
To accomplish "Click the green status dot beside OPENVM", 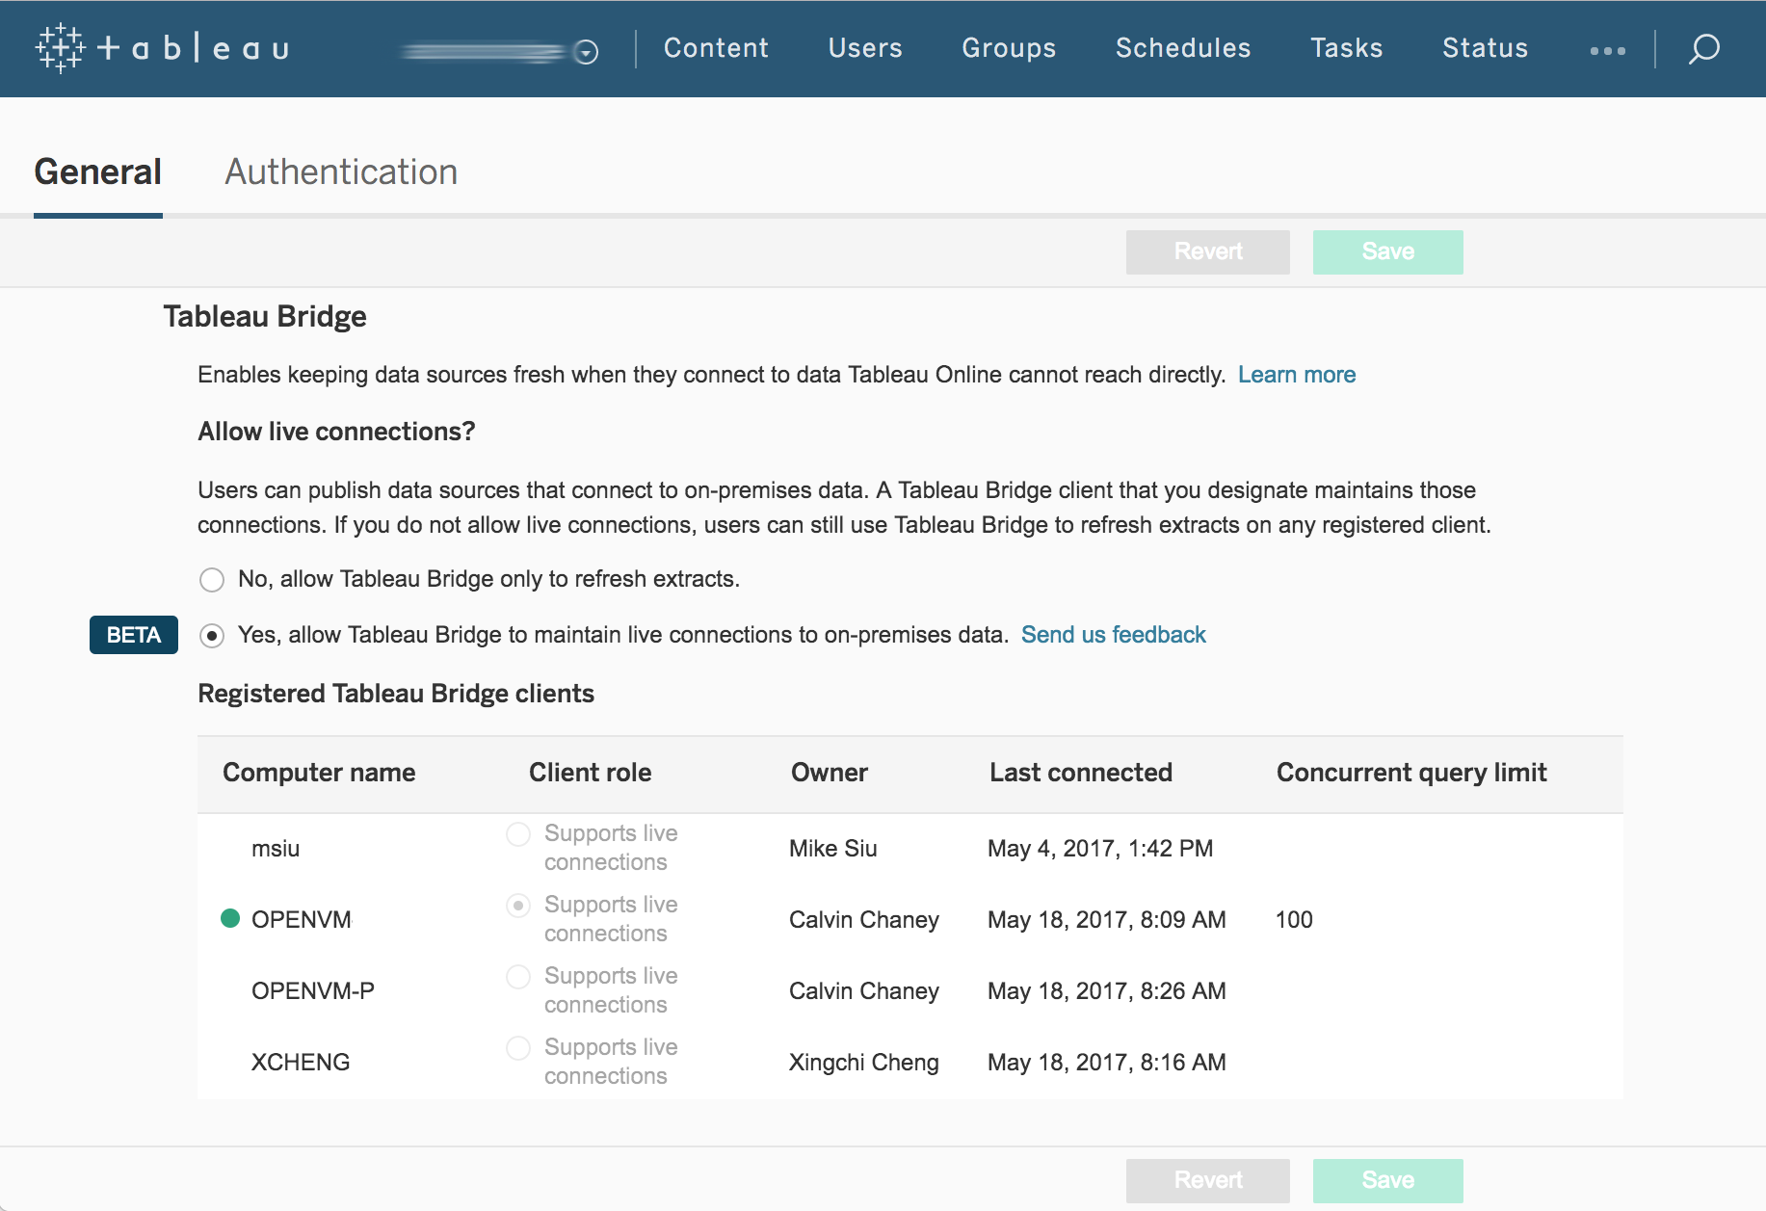I will point(230,918).
